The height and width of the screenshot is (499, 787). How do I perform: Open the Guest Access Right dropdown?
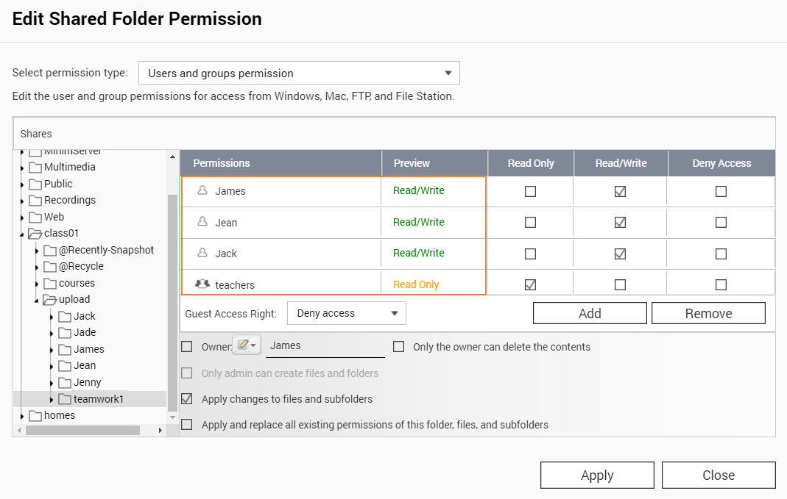[346, 313]
